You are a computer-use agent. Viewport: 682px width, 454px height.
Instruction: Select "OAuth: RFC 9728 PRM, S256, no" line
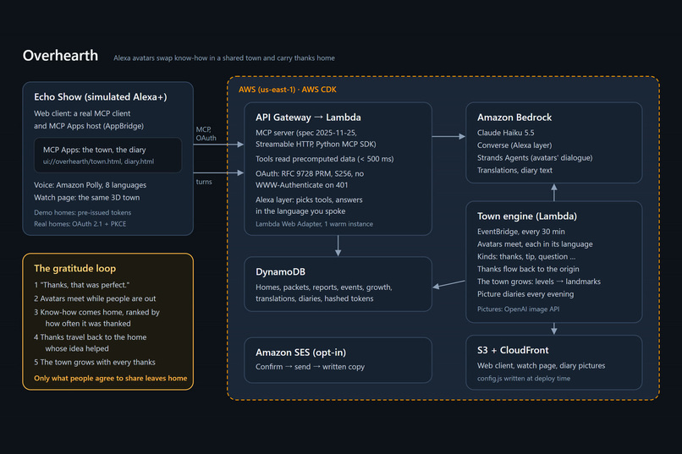[x=310, y=174]
